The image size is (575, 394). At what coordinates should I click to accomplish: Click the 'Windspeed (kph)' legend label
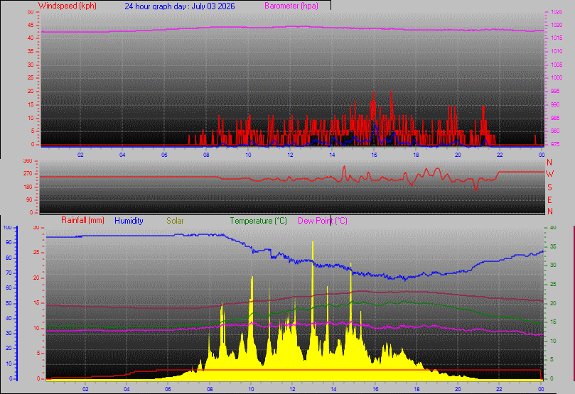click(x=67, y=6)
